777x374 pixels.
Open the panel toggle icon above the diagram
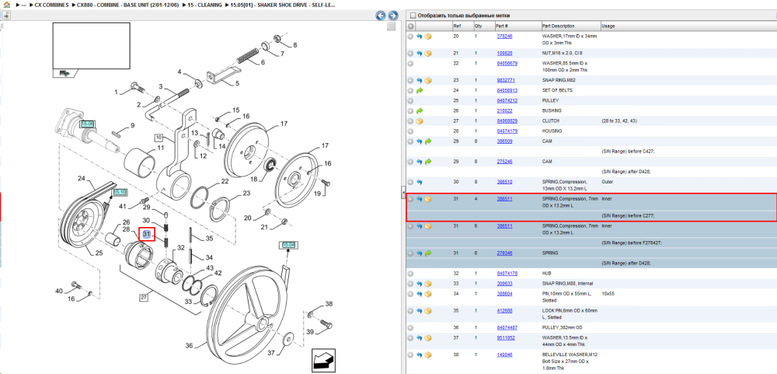6,16
